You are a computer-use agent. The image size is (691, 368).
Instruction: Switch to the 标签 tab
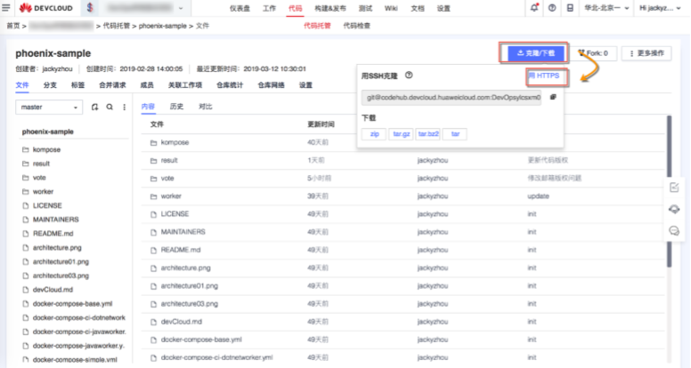(x=77, y=84)
